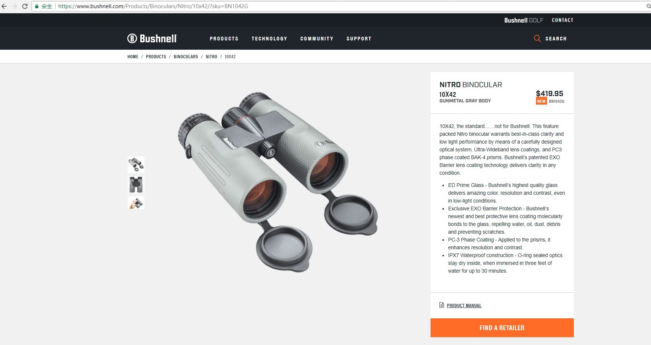Select the first binocular thumbnail
Viewport: 651px width, 345px height.
tap(136, 164)
